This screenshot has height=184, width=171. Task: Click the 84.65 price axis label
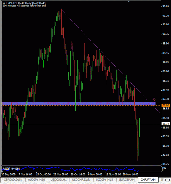point(166,155)
